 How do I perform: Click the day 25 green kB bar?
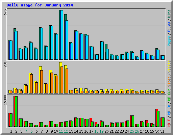point(133,121)
